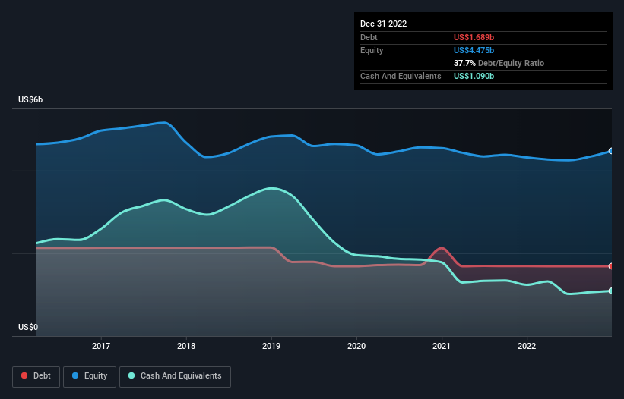The width and height of the screenshot is (624, 399).
Task: Click the Dec 31 2022 tooltip date
Action: [x=384, y=24]
